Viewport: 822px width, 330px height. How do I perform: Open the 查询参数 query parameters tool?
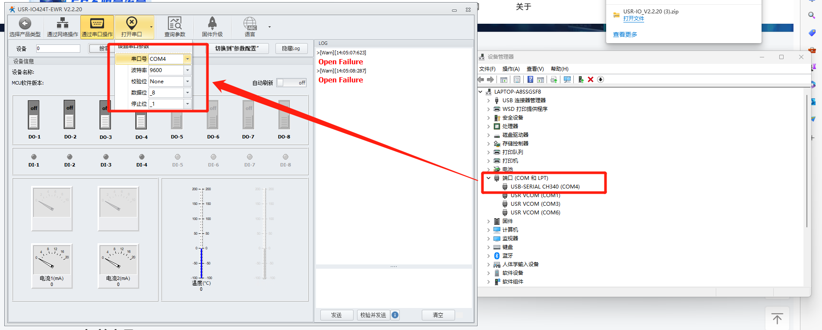coord(175,24)
